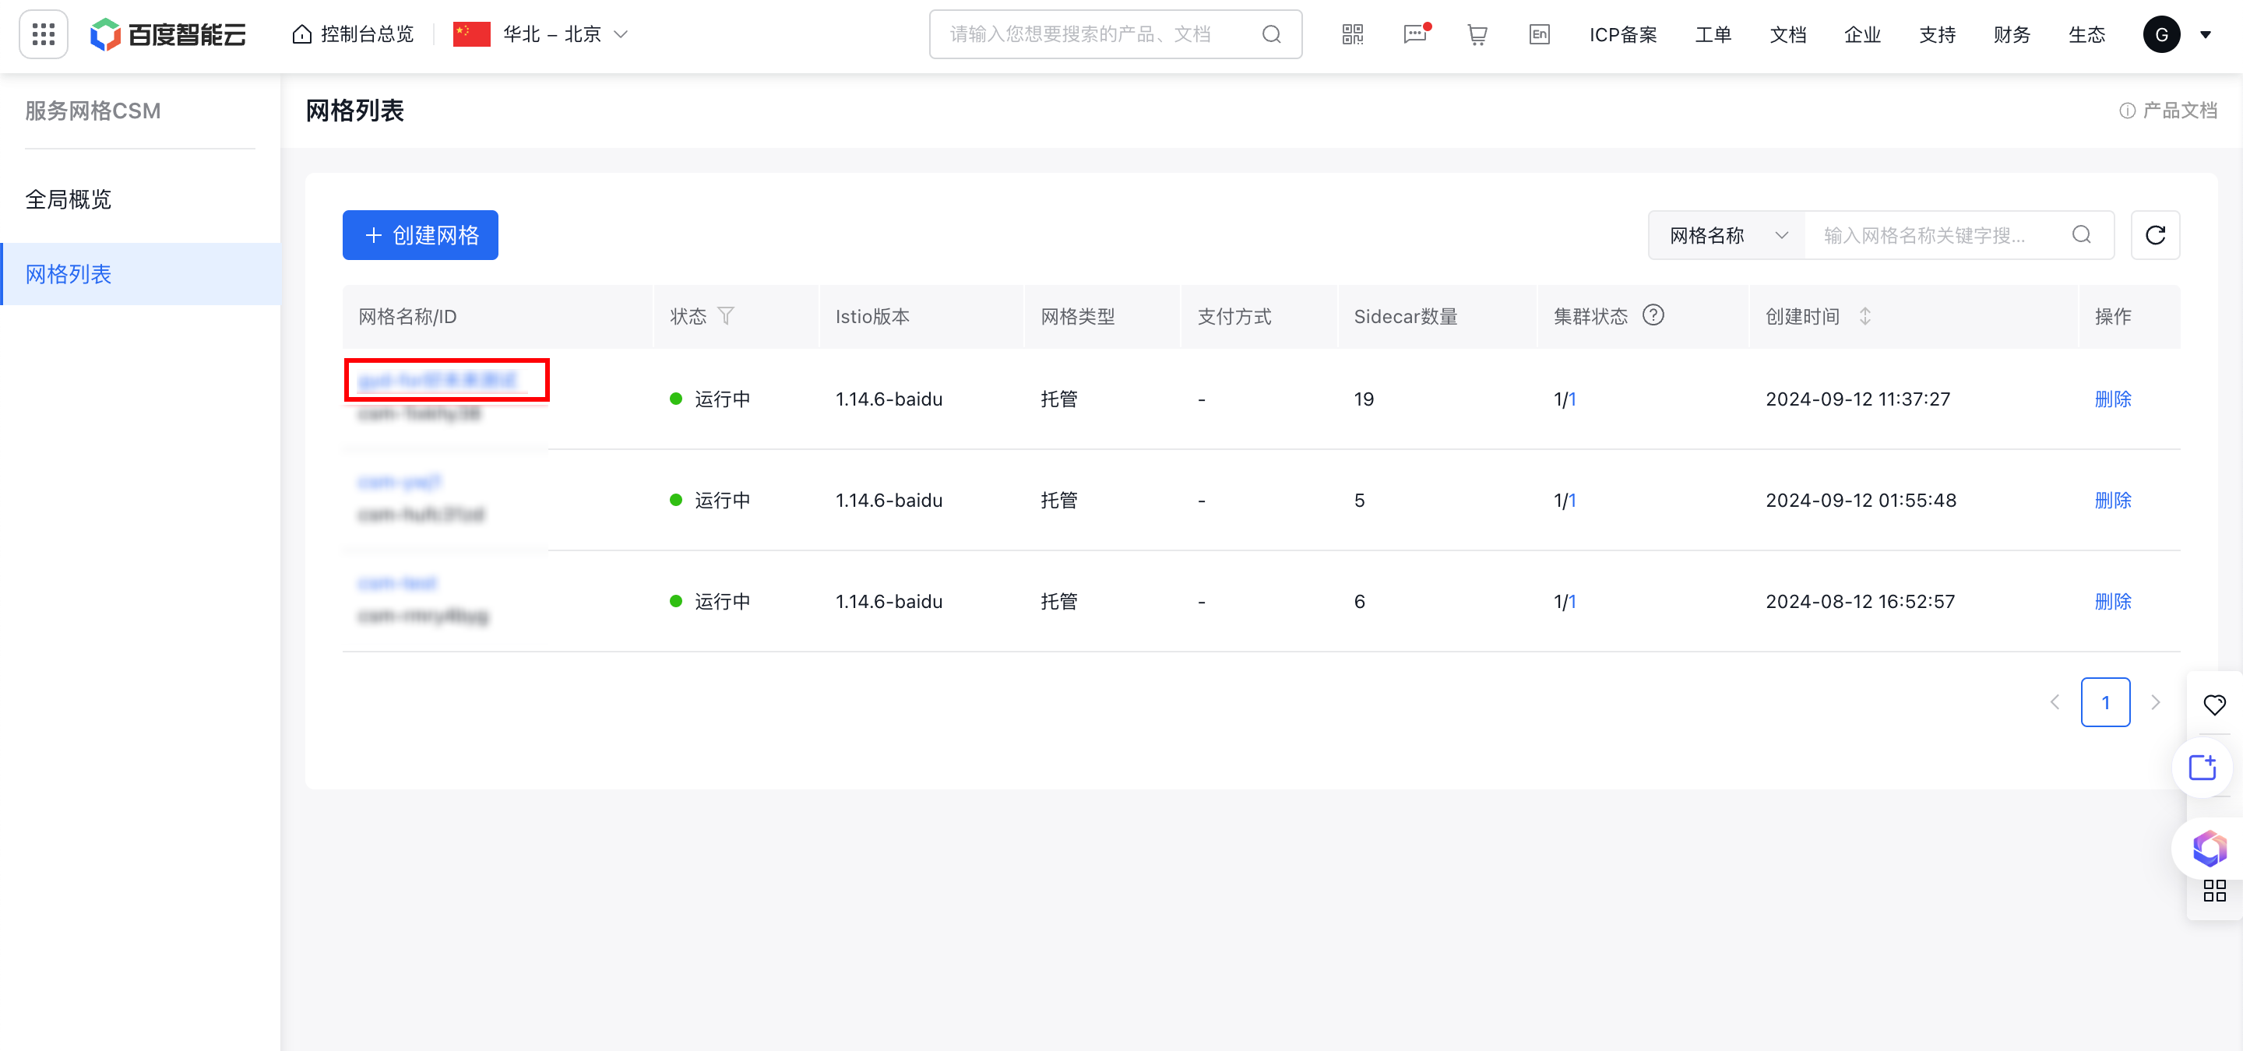Switch language with the En icon
This screenshot has height=1051, width=2243.
(x=1539, y=35)
